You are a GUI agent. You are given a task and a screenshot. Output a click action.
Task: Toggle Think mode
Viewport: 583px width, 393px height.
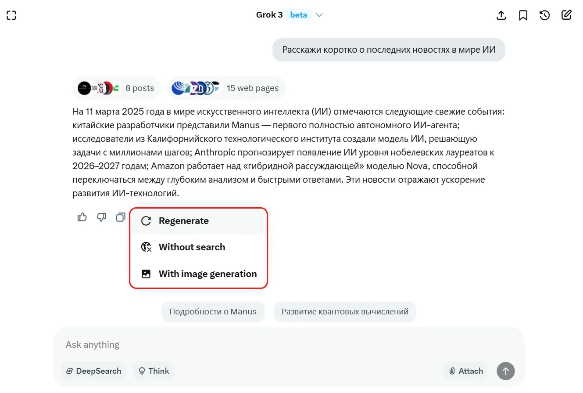point(154,371)
